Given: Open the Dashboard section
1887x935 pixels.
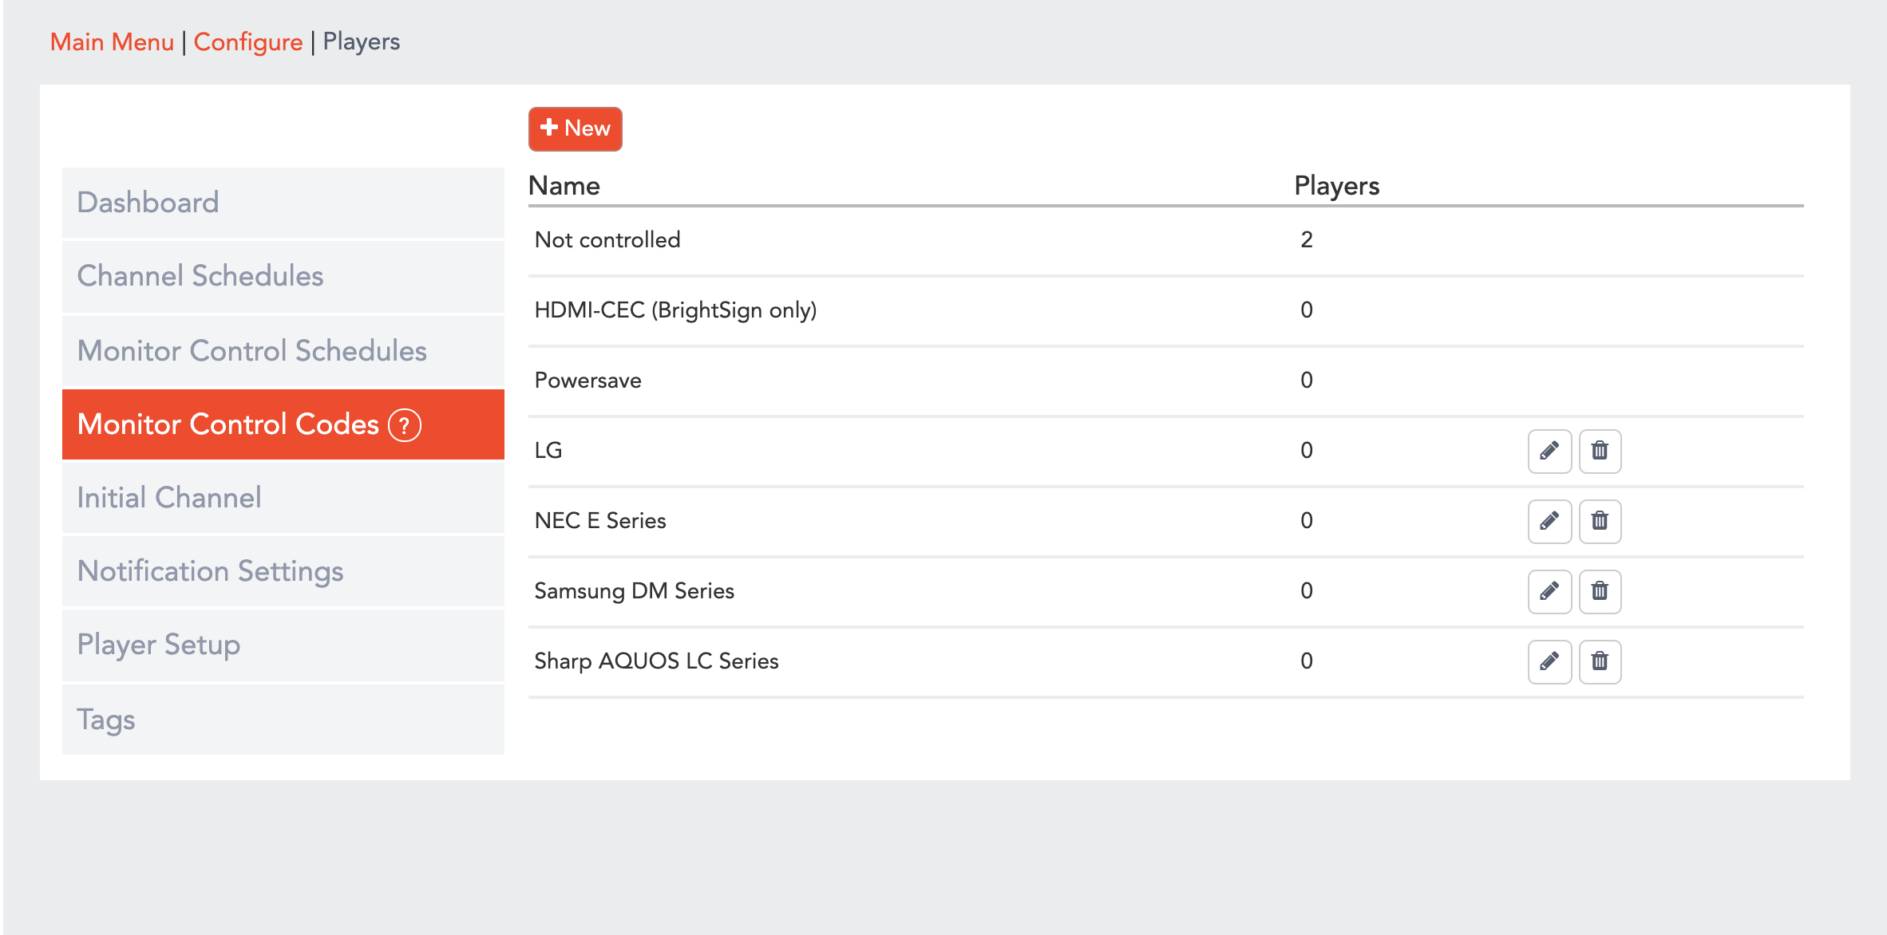Looking at the screenshot, I should tap(283, 203).
